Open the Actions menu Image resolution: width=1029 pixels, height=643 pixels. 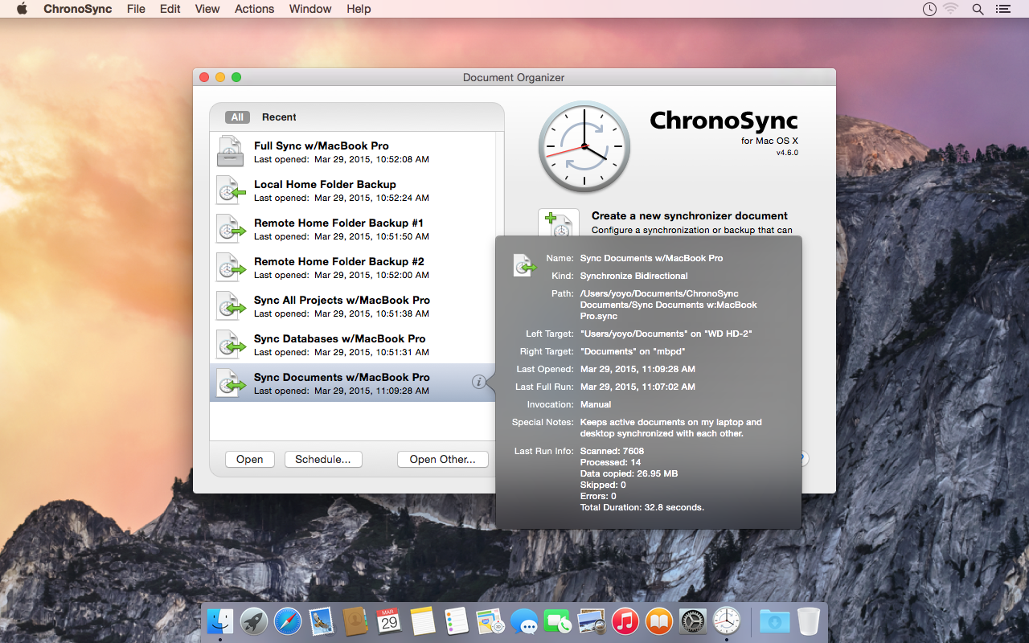(254, 9)
